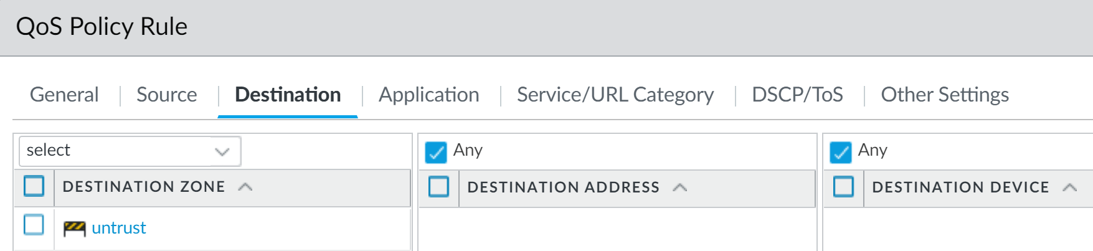Click the untrust zone link
The image size is (1093, 251).
click(x=119, y=228)
